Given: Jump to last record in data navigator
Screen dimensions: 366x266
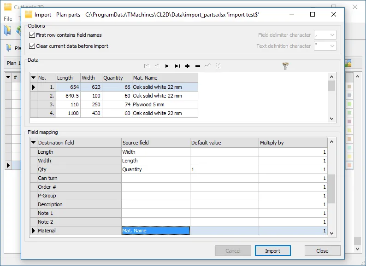Looking at the screenshot, I should [x=177, y=66].
